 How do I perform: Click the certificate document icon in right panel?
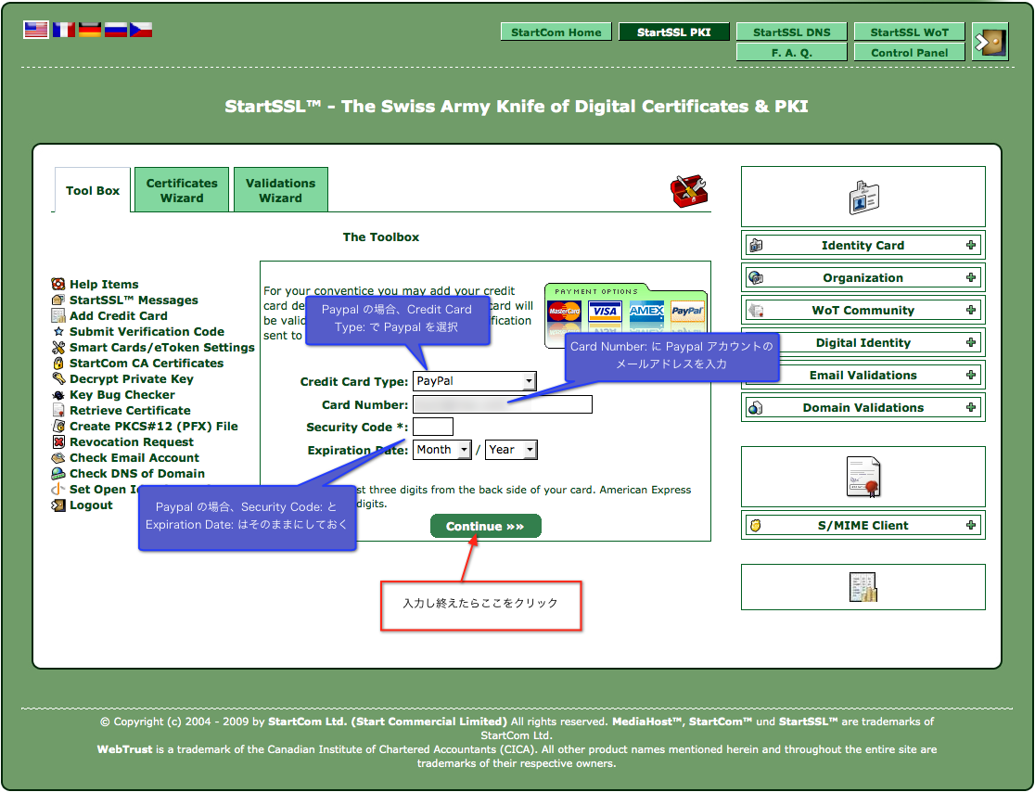click(863, 477)
